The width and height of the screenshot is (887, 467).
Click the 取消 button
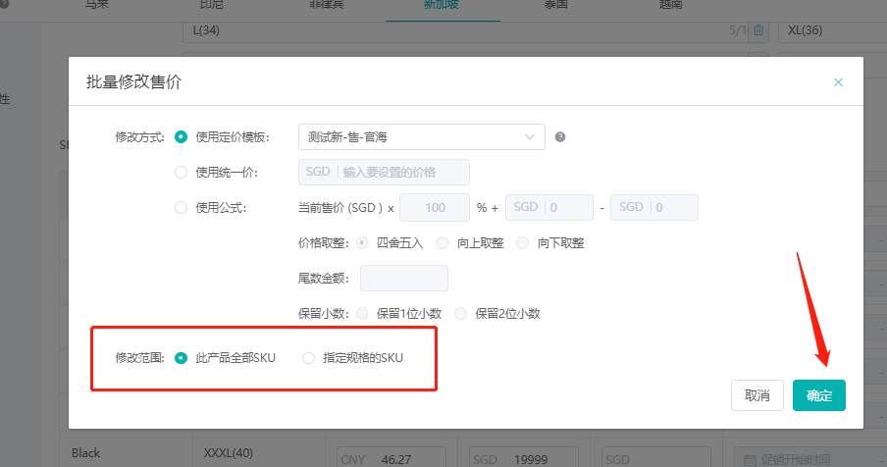pyautogui.click(x=757, y=395)
